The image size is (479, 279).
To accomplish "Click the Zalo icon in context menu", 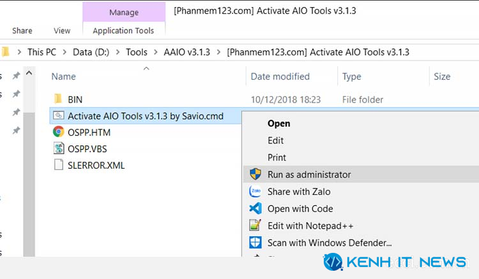I will 255,191.
